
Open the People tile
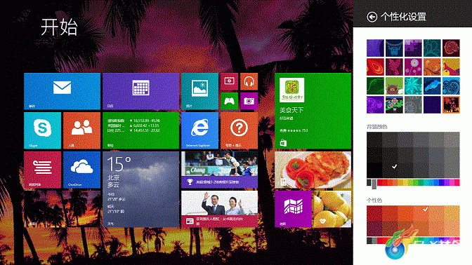coord(81,130)
